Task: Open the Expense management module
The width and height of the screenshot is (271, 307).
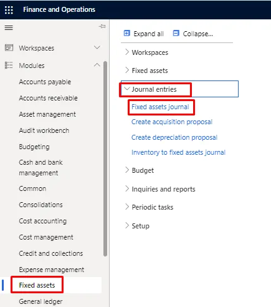Action: tap(52, 270)
